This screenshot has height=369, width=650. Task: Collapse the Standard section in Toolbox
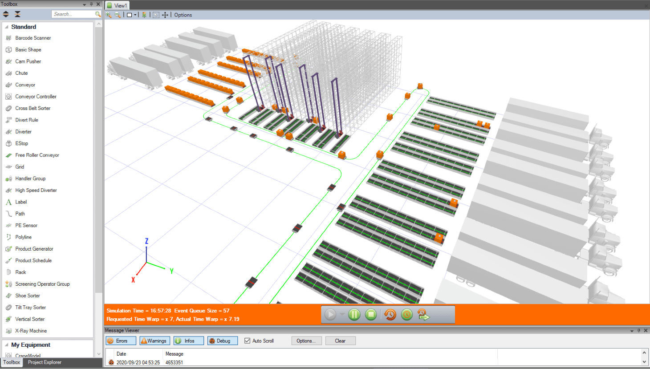tap(7, 27)
